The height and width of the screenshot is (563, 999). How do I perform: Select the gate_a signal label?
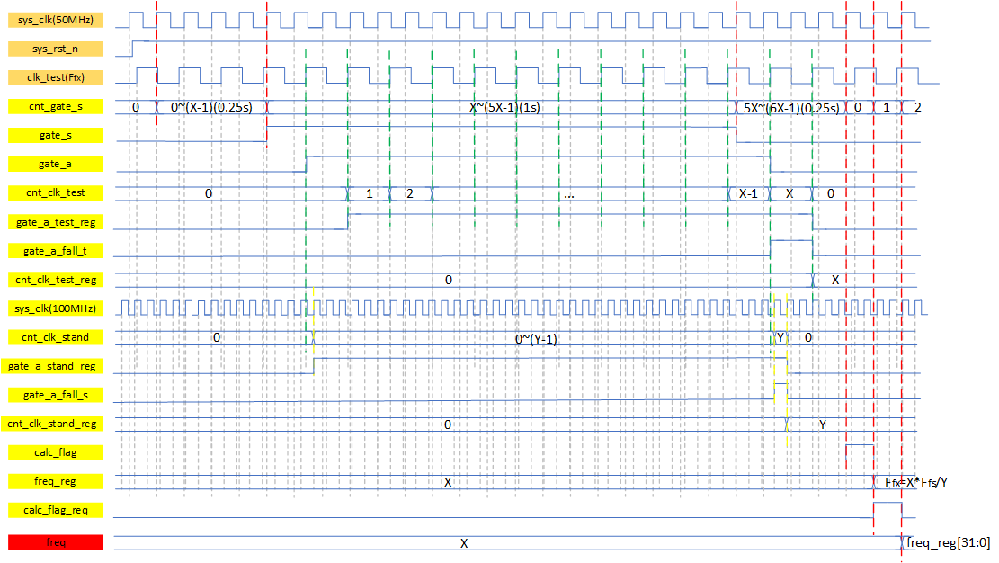tap(56, 164)
